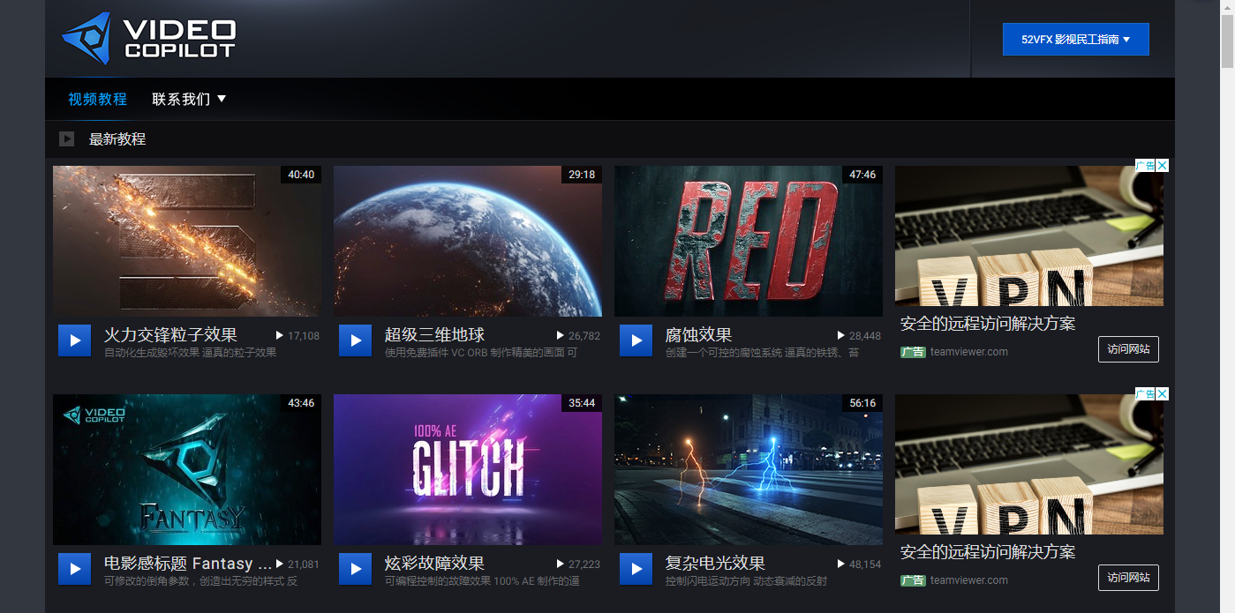Open the RED 腐蚀效果 thumbnail
This screenshot has height=613, width=1235.
[x=749, y=241]
